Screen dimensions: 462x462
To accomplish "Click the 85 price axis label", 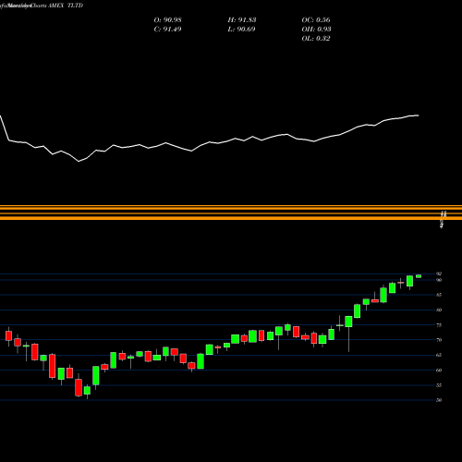I will tap(439, 295).
